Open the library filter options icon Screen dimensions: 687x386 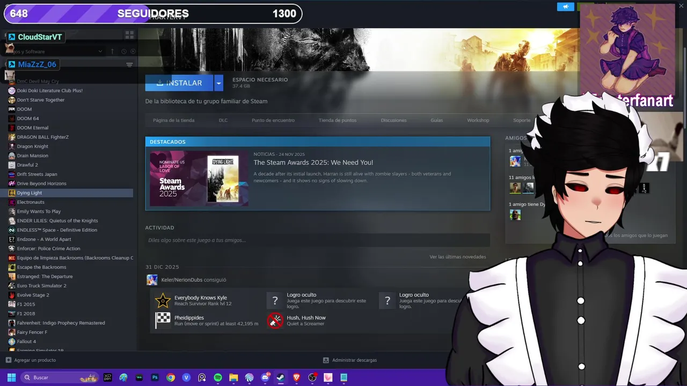[129, 65]
